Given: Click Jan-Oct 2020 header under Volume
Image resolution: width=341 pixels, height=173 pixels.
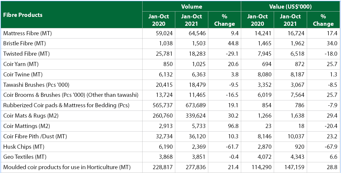Looking at the screenshot, I should click(159, 20).
